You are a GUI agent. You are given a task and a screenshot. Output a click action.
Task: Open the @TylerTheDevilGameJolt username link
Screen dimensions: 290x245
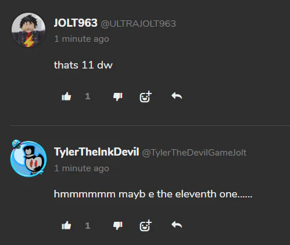point(194,153)
